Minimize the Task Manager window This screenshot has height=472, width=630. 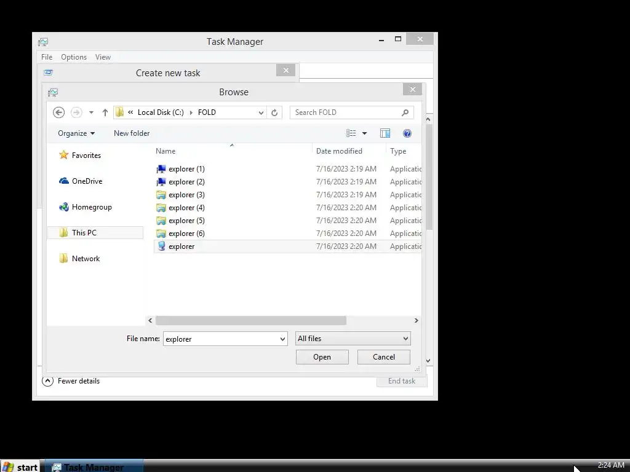(x=381, y=39)
